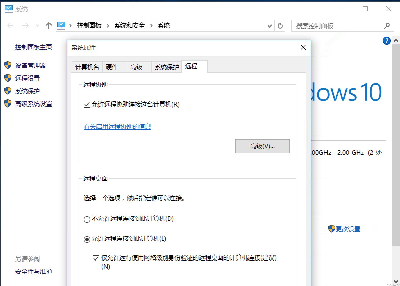Screen dimensions: 400x286
Task: Click shield icon next to 设备管理器
Action: (8, 65)
